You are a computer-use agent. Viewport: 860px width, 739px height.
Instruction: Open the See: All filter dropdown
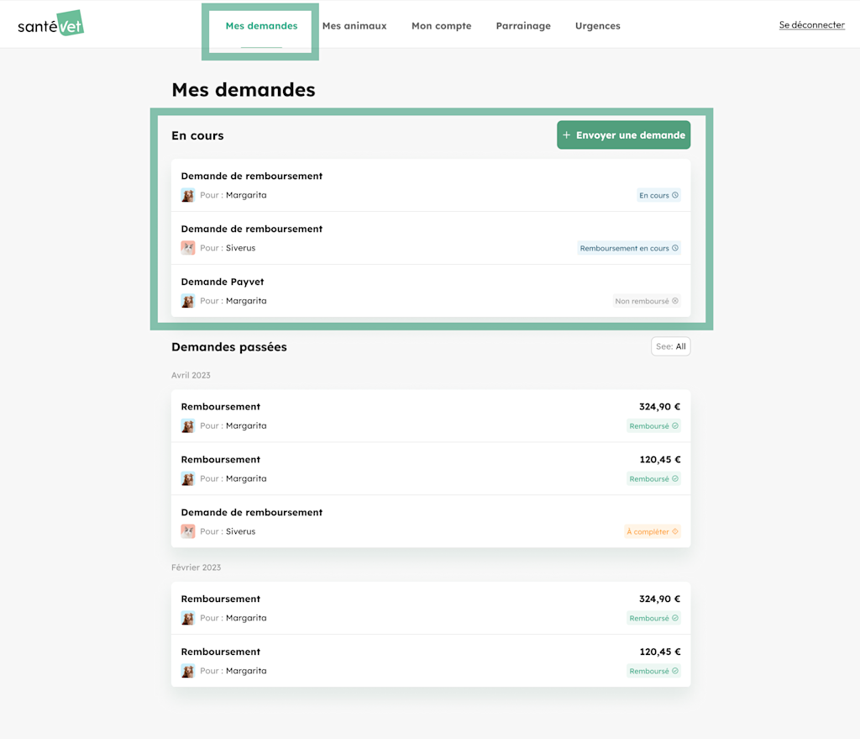point(671,346)
